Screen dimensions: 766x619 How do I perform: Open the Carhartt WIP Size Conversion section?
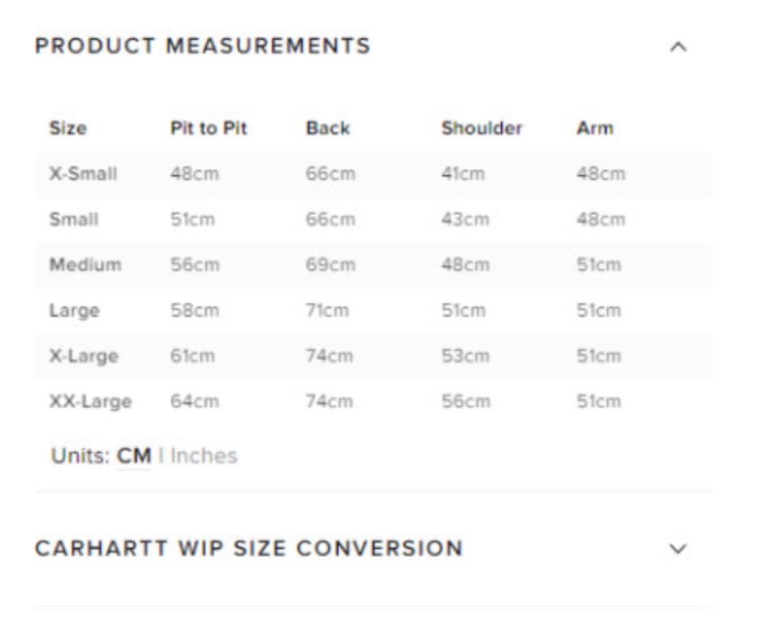249,548
